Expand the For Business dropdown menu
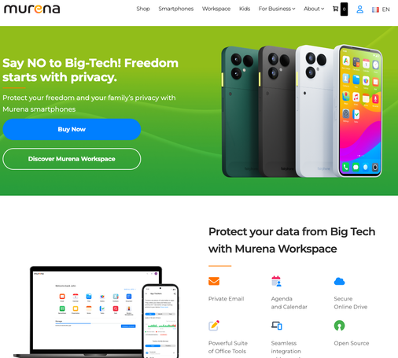The width and height of the screenshot is (398, 358). tap(277, 9)
